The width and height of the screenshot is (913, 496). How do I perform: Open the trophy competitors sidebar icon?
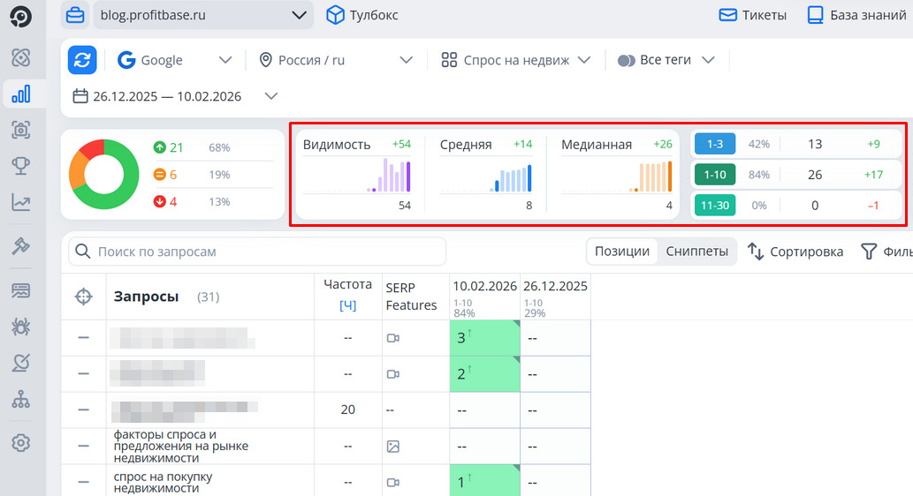[22, 166]
